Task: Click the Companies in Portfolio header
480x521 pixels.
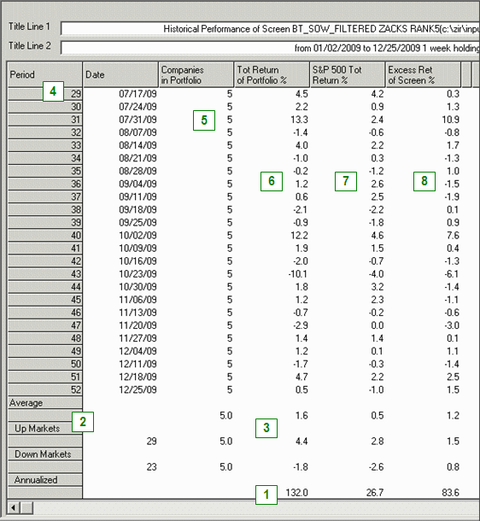Action: 196,74
